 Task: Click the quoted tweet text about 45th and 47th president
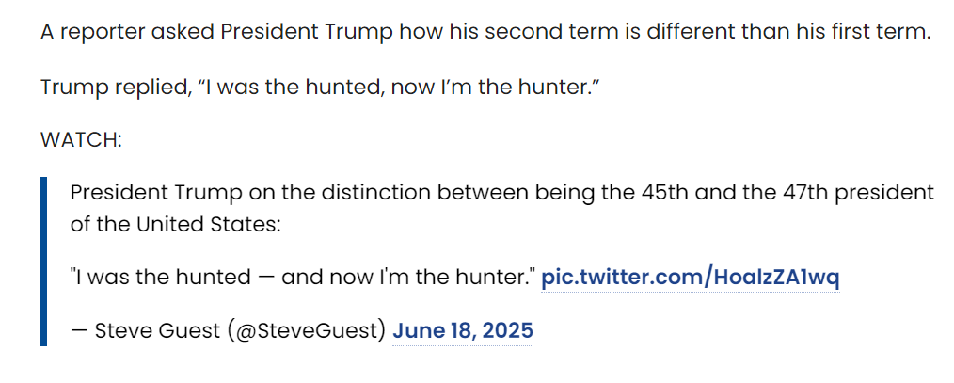pyautogui.click(x=501, y=208)
